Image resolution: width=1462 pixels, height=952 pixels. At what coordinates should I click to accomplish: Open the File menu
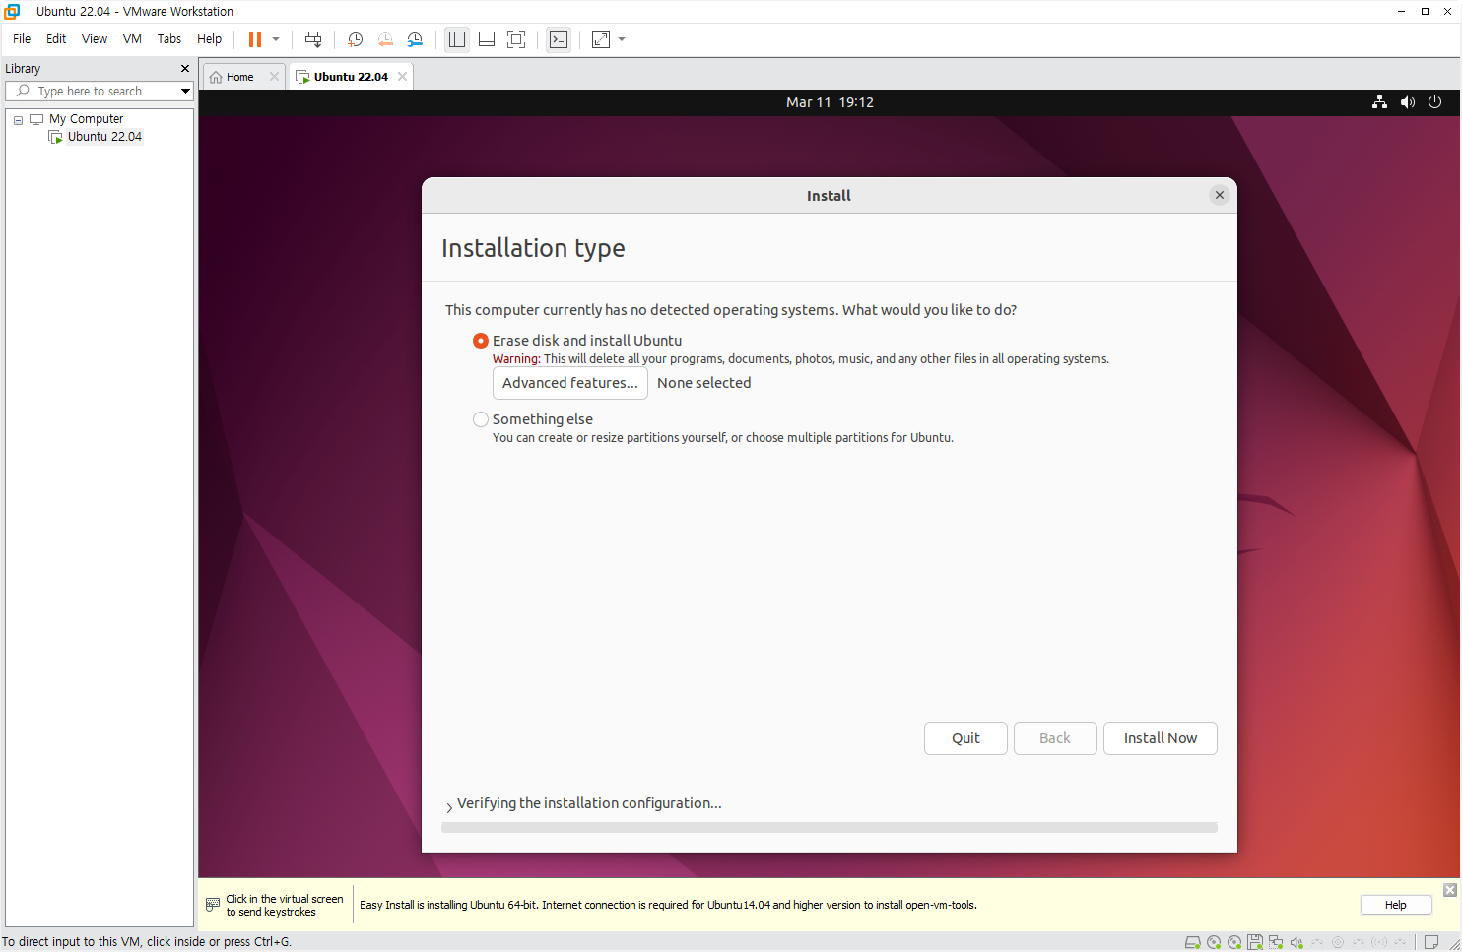tap(22, 39)
